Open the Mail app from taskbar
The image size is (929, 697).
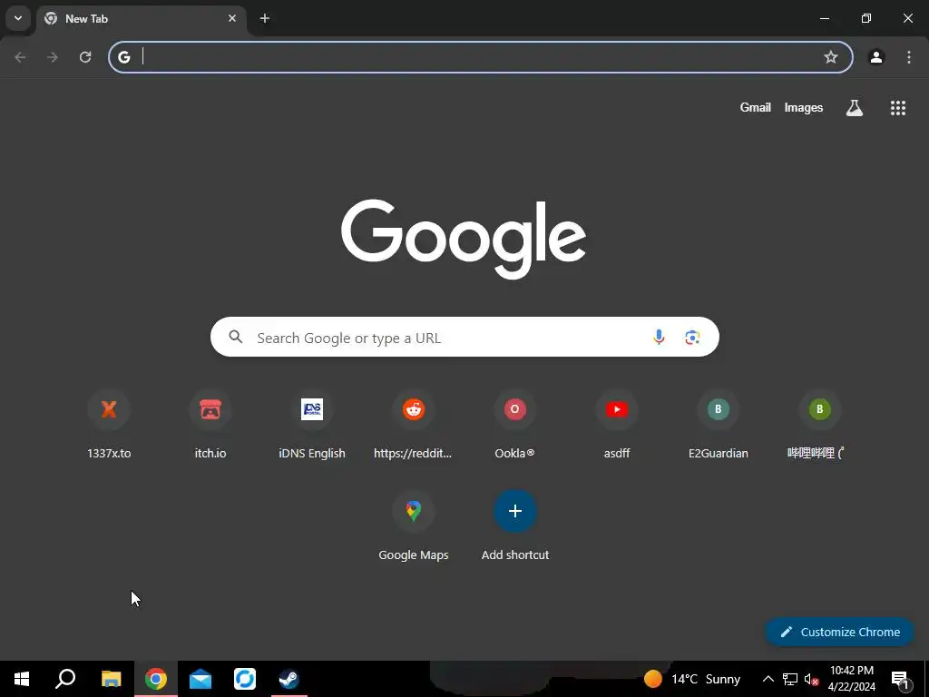tap(200, 679)
